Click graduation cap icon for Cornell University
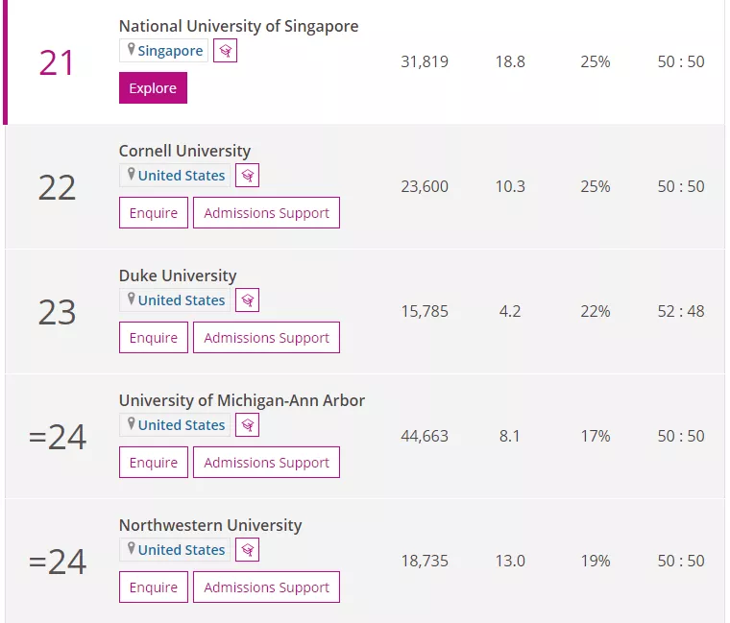Image resolution: width=730 pixels, height=623 pixels. point(248,176)
